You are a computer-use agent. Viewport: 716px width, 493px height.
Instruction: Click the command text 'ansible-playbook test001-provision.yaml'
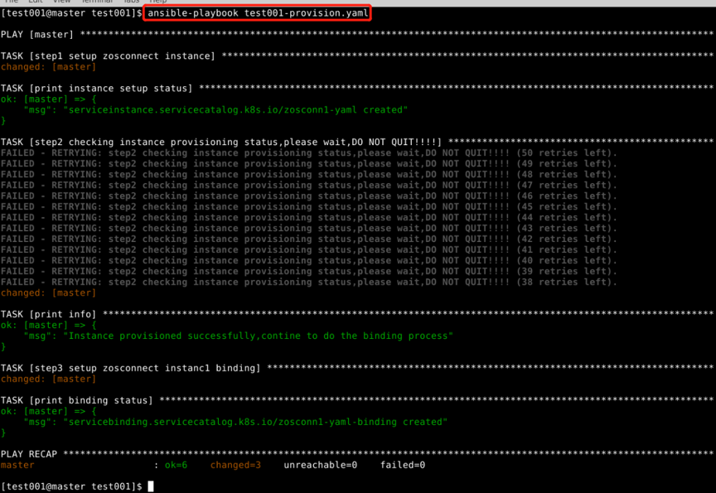tap(258, 12)
